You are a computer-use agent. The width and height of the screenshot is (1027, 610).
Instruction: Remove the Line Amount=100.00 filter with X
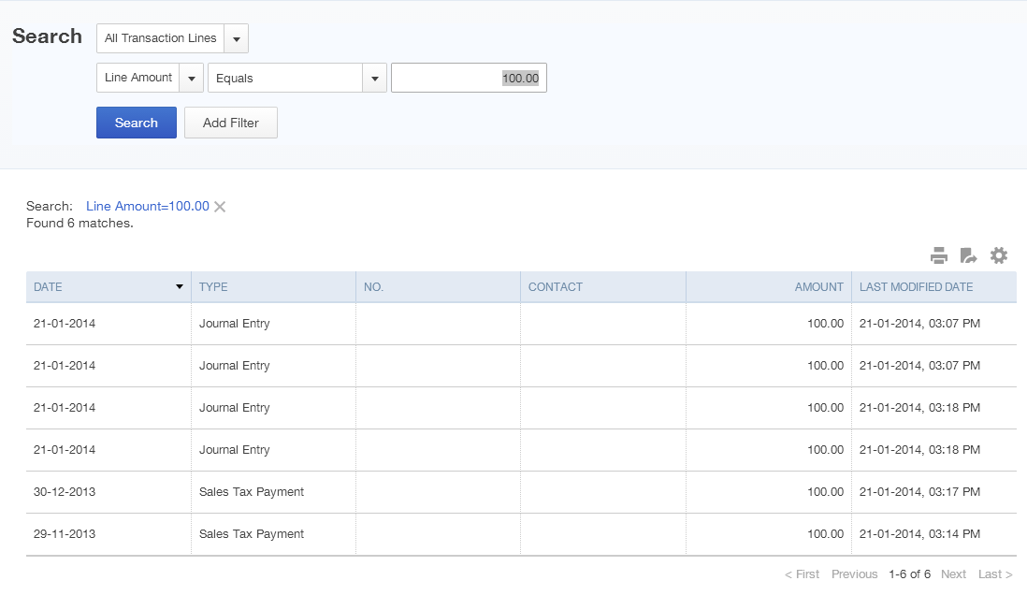coord(220,207)
